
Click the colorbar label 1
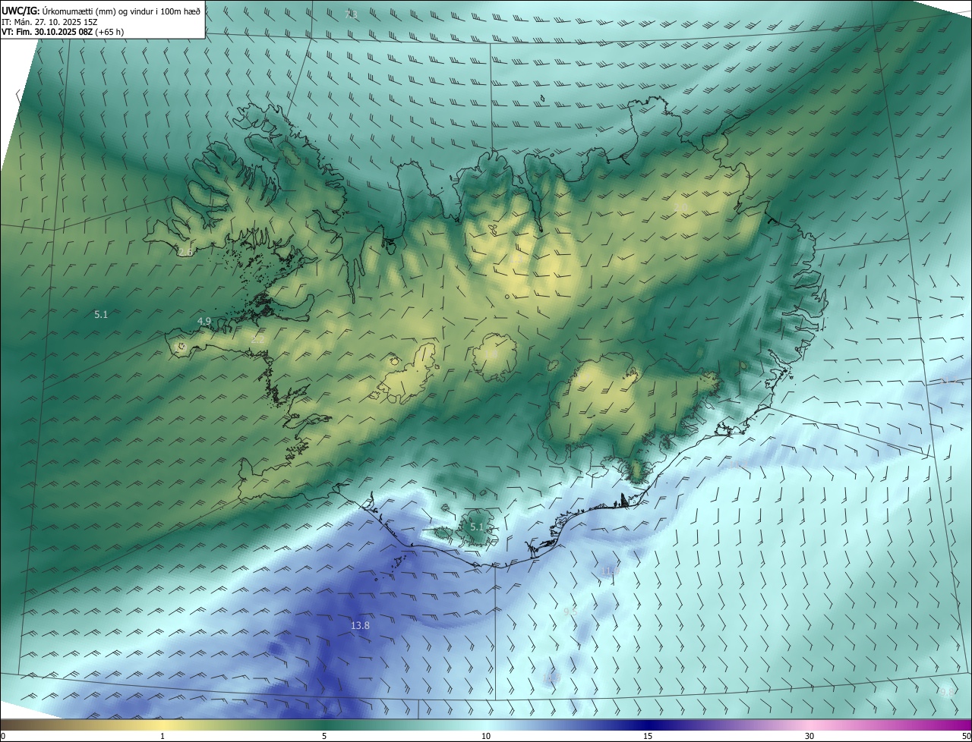tap(163, 737)
